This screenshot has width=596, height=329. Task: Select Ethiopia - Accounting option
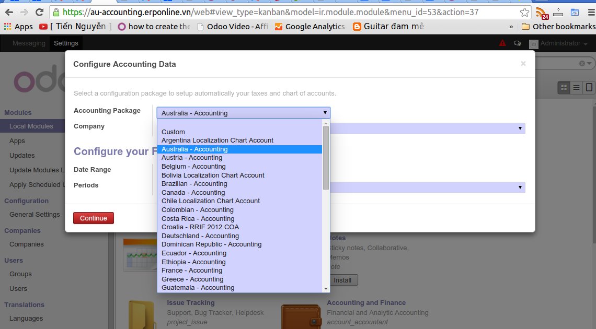(240, 262)
